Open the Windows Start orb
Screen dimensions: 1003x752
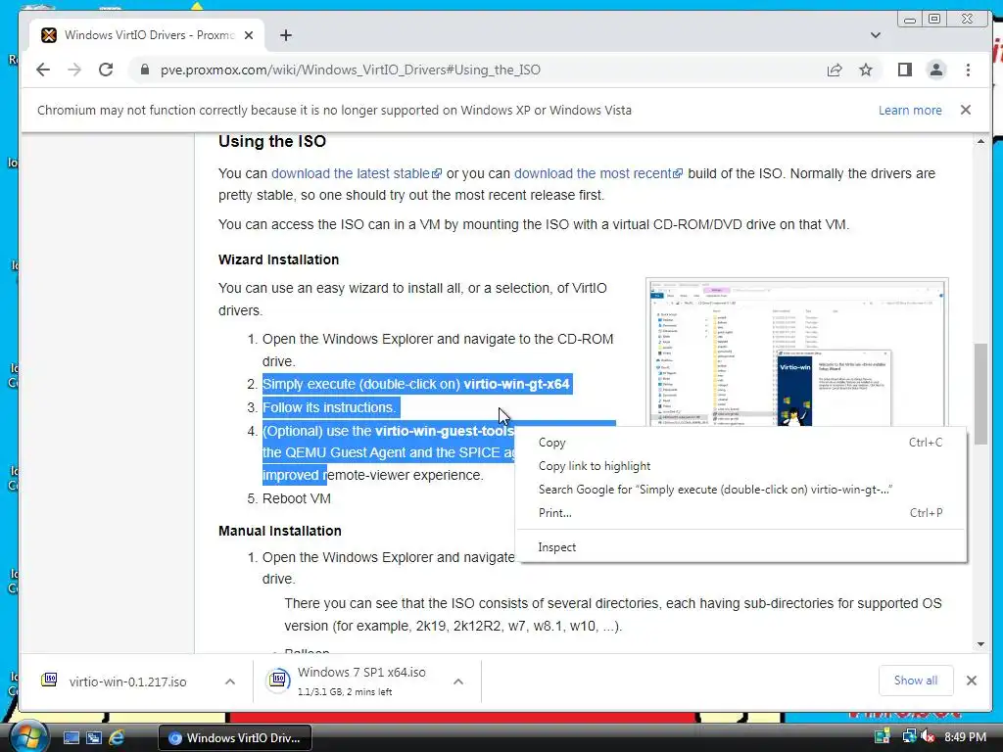pyautogui.click(x=28, y=735)
